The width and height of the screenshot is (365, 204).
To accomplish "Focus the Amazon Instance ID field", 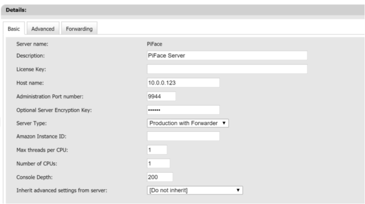I will [x=183, y=136].
